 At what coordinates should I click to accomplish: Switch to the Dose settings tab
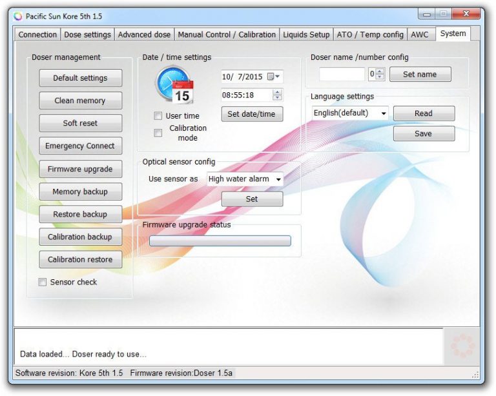pyautogui.click(x=87, y=35)
